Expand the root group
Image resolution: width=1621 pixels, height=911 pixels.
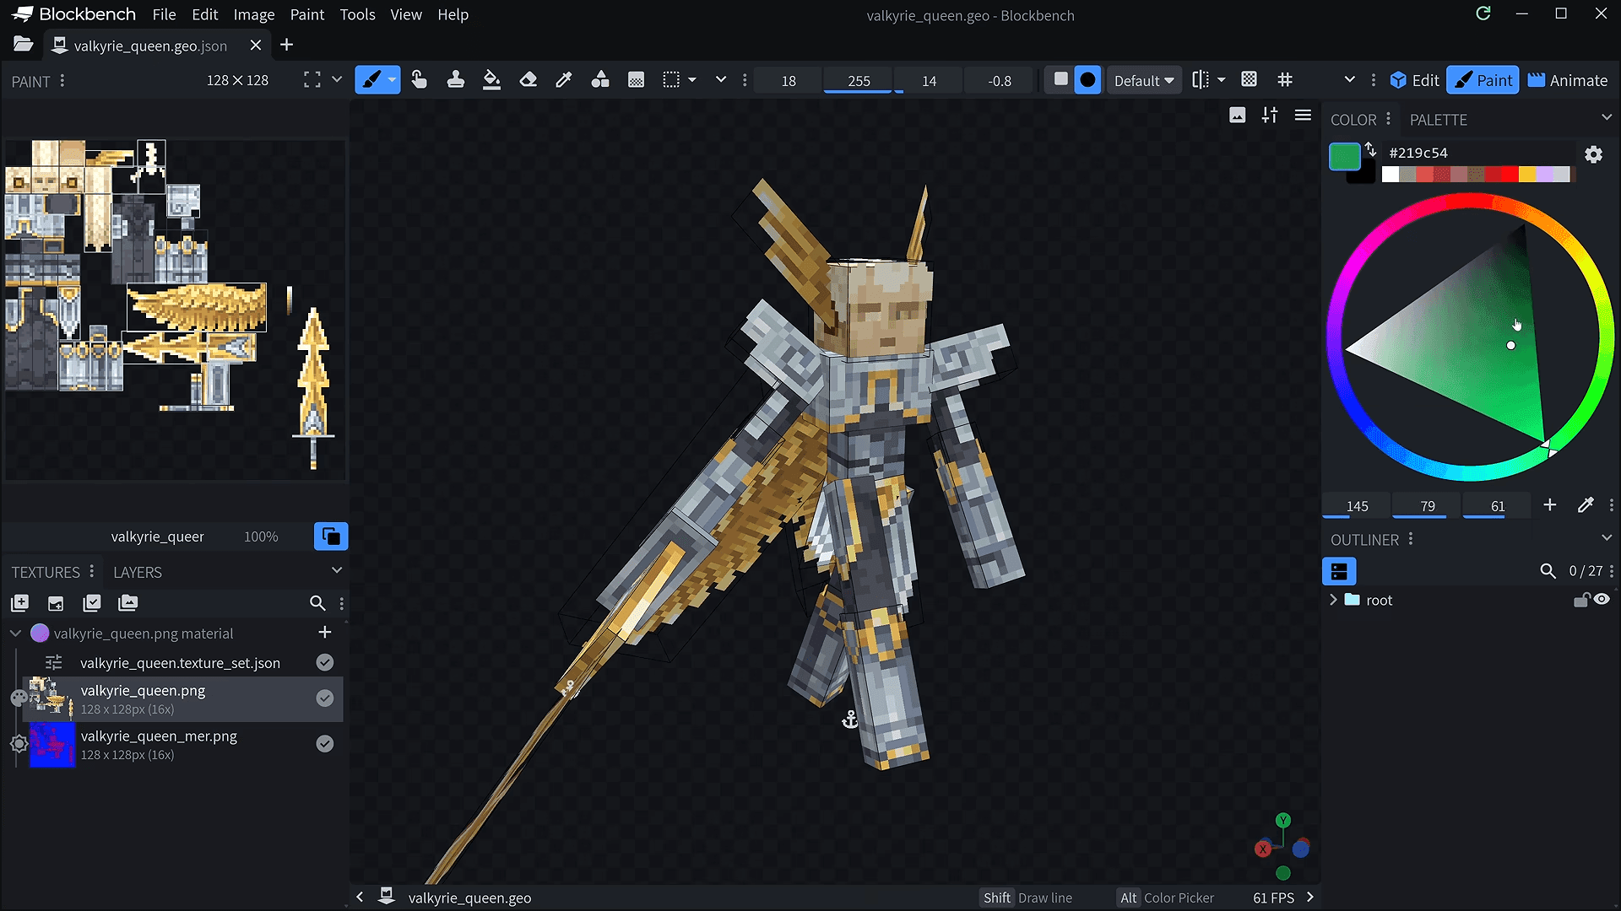(x=1334, y=600)
